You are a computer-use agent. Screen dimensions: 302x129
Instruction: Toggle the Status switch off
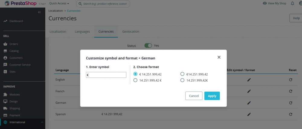[148, 46]
